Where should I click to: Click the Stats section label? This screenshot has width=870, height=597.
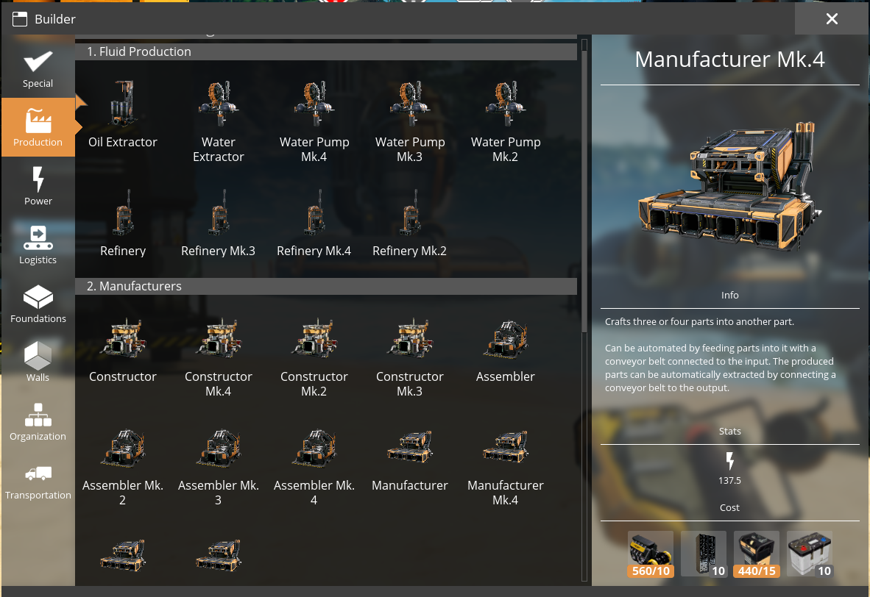729,432
